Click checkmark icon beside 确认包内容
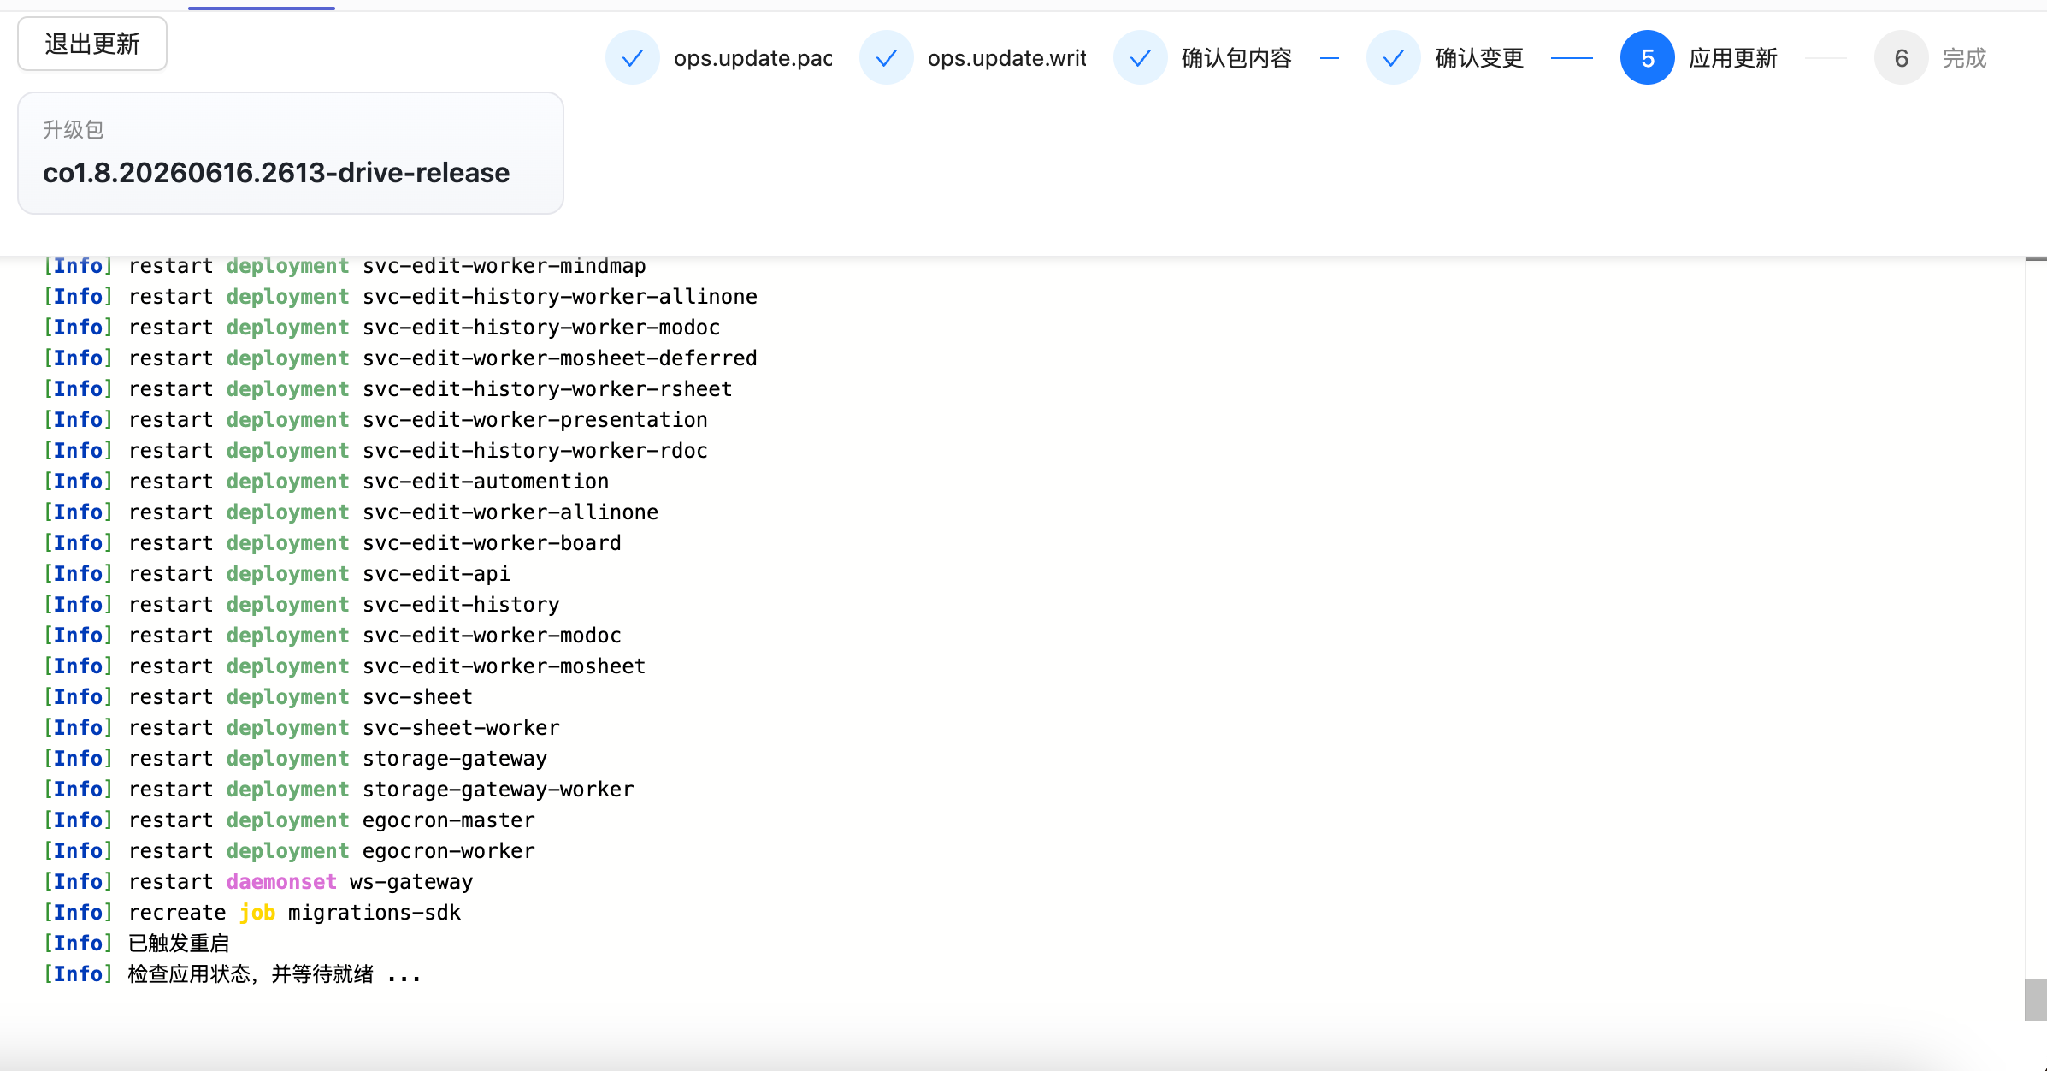This screenshot has height=1071, width=2047. (x=1141, y=58)
